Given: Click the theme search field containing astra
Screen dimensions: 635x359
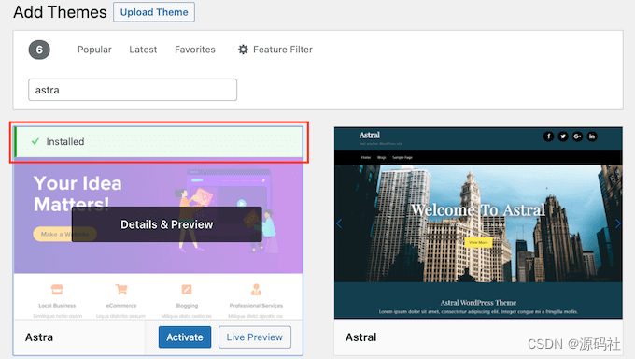Looking at the screenshot, I should pos(133,90).
